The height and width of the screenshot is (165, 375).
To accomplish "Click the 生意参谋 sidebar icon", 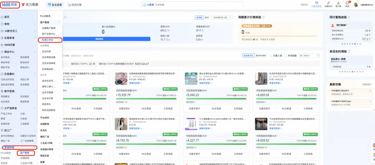I will coord(2,38).
